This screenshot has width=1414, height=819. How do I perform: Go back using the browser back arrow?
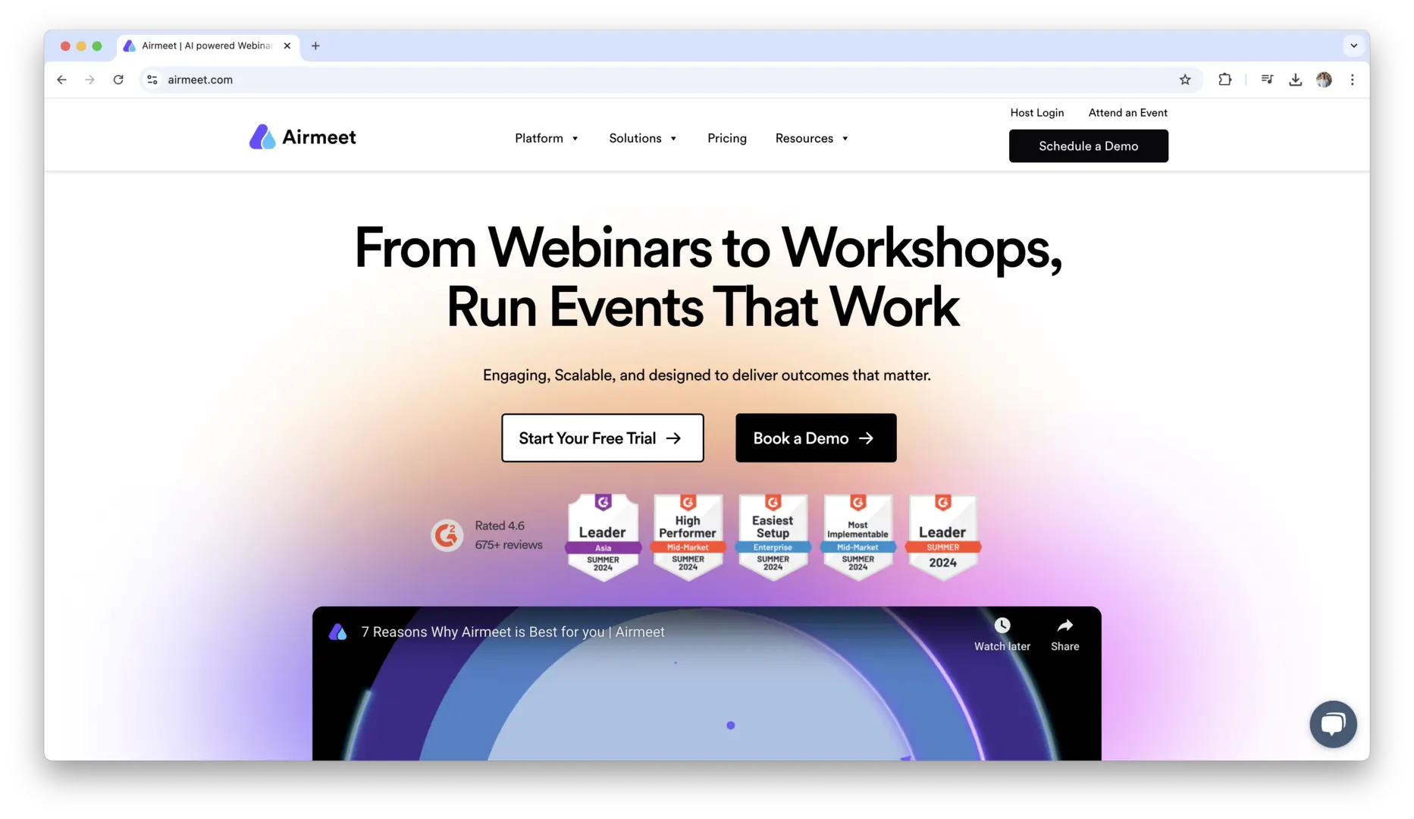(x=62, y=80)
